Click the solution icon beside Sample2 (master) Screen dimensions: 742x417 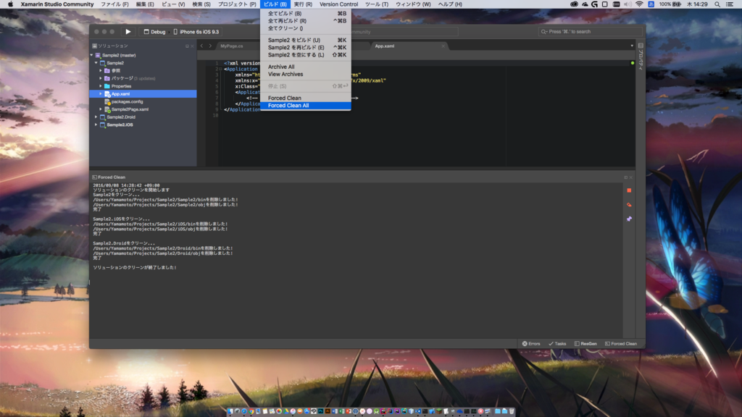click(x=98, y=55)
